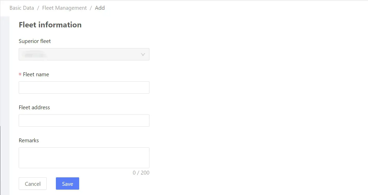The height and width of the screenshot is (195, 368).
Task: Click the Fleet name label
Action: (x=36, y=74)
